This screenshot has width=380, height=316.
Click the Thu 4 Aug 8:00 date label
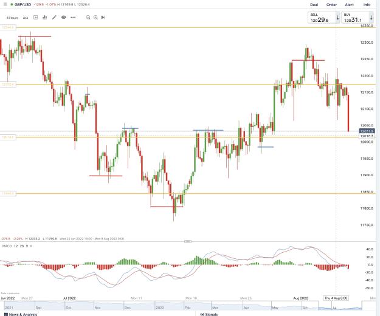coord(336,298)
